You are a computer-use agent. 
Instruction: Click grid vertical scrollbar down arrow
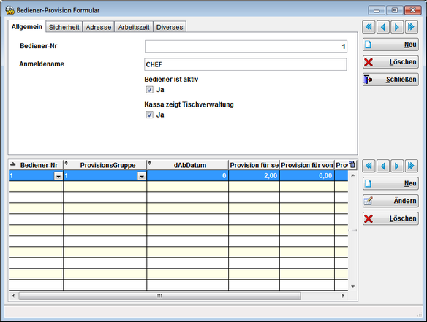click(353, 287)
